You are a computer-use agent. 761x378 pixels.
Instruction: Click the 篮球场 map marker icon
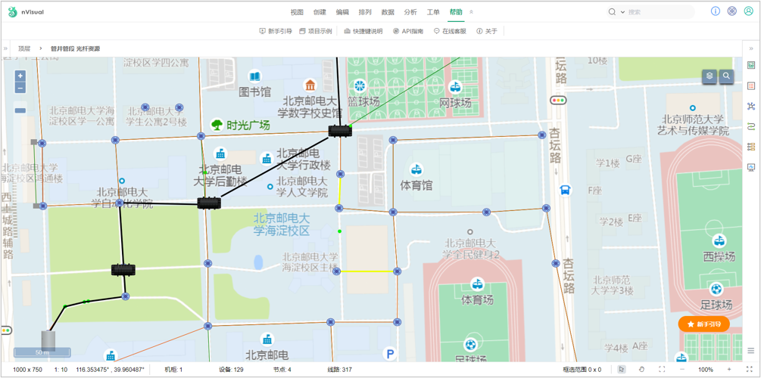point(360,85)
